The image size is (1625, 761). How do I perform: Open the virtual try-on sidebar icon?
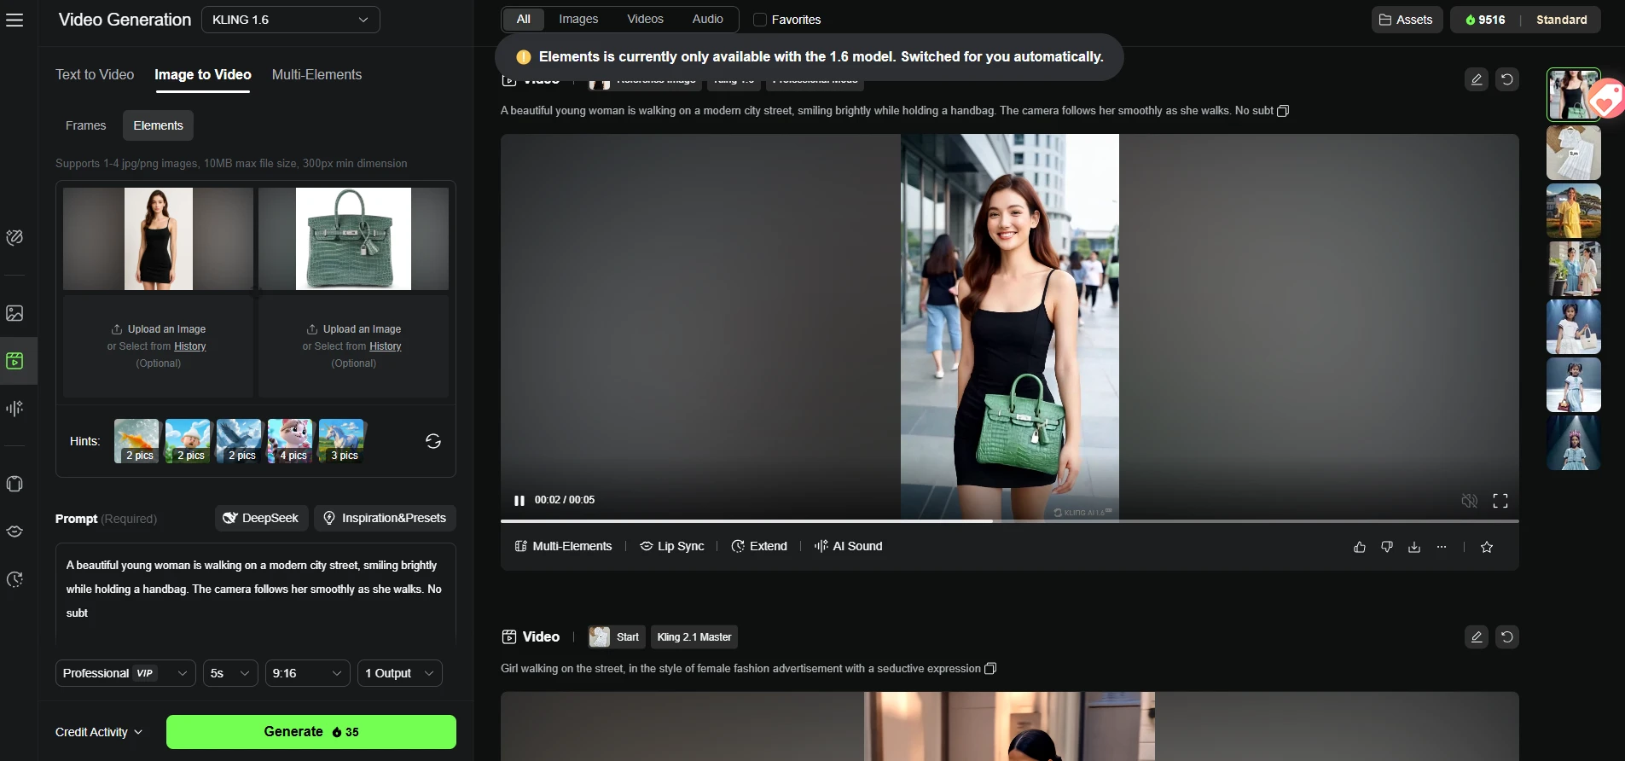point(15,484)
